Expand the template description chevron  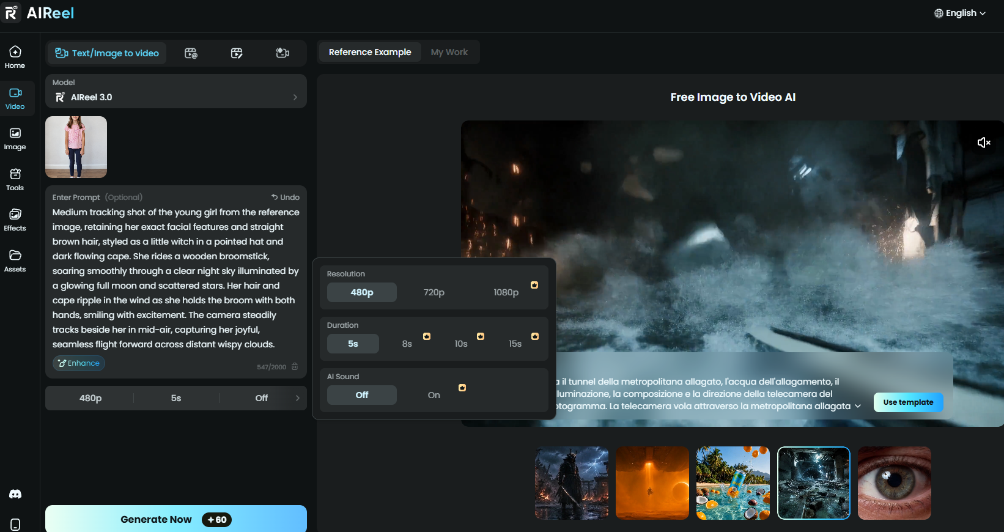tap(858, 406)
